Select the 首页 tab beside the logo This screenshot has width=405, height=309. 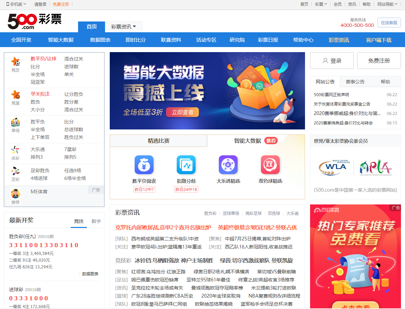coord(92,27)
